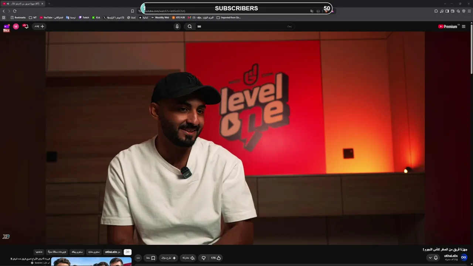
Task: Open the browser apps grid icon
Action: 4,17
